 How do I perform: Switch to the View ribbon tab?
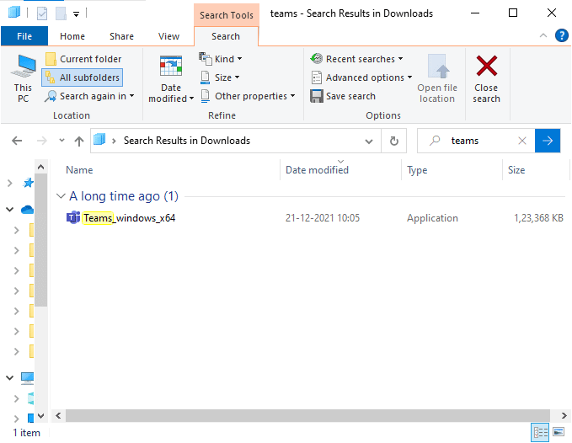point(168,36)
